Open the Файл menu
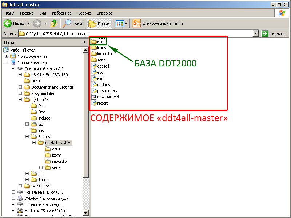 point(9,13)
